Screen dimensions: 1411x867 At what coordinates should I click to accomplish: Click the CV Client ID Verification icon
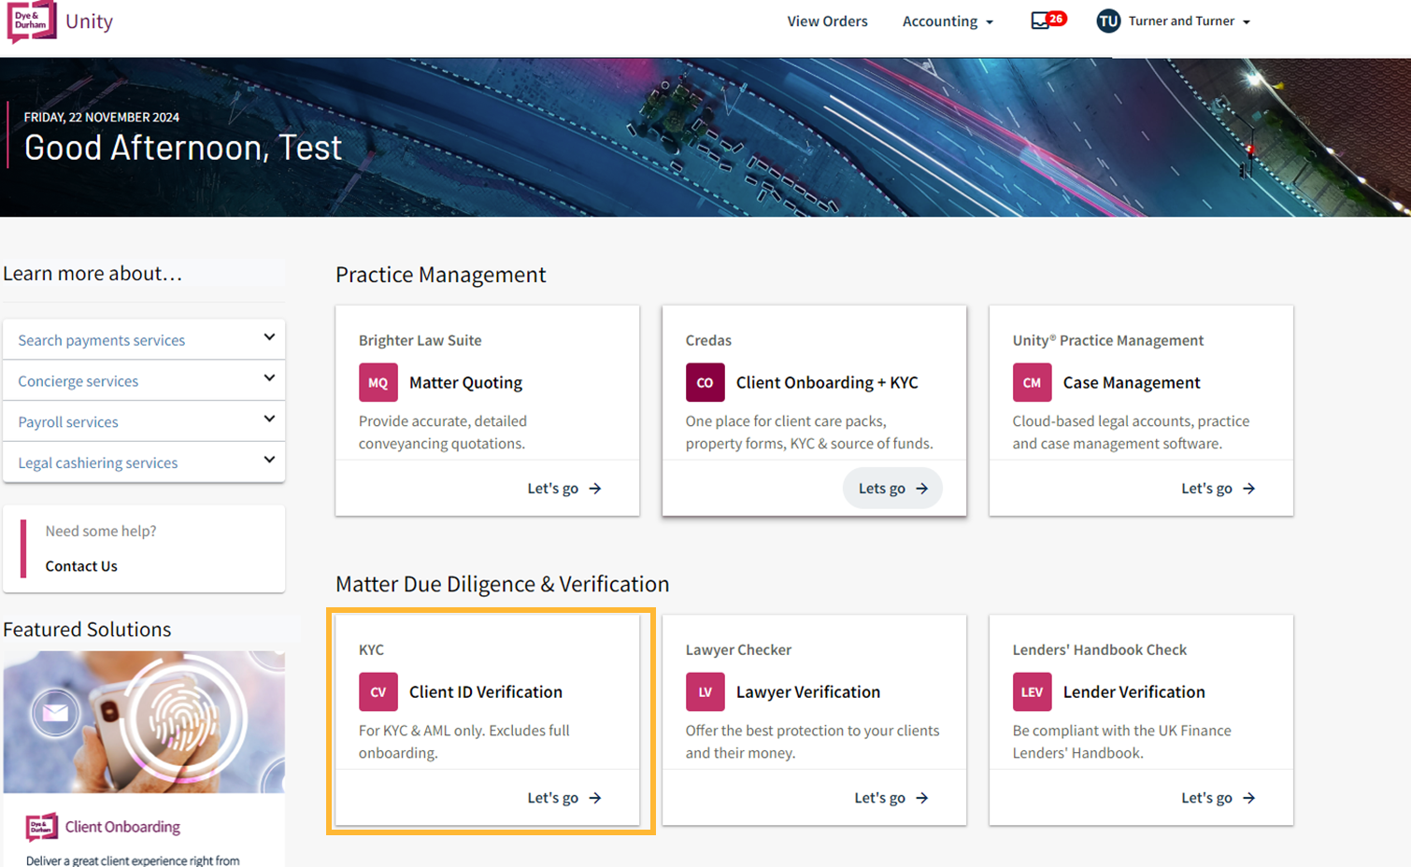[x=378, y=691]
